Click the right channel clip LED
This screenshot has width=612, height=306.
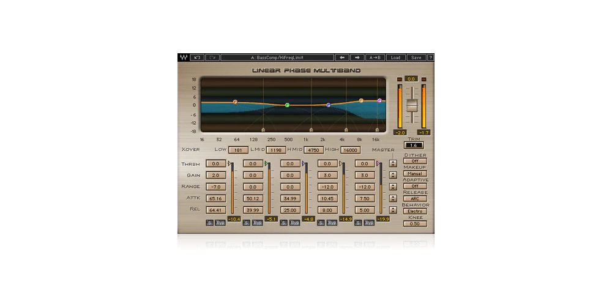[424, 79]
